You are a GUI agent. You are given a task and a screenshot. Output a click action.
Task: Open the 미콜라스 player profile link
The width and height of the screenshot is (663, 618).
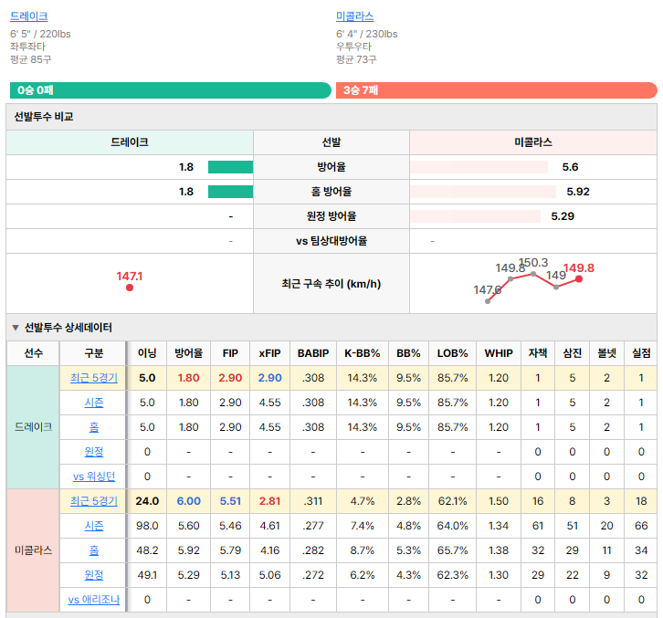(x=354, y=16)
